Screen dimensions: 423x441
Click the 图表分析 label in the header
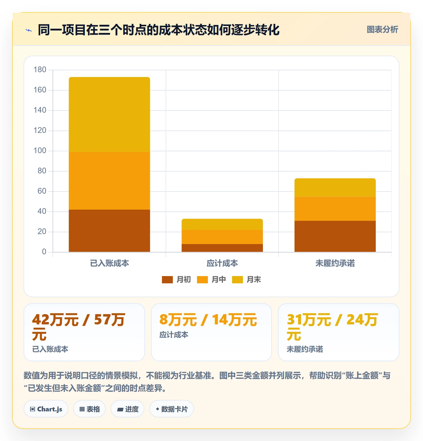click(x=383, y=30)
